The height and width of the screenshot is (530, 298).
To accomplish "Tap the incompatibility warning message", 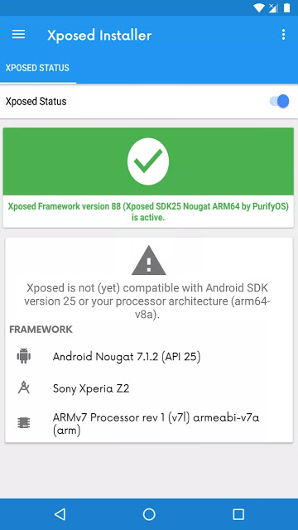I will 147,301.
